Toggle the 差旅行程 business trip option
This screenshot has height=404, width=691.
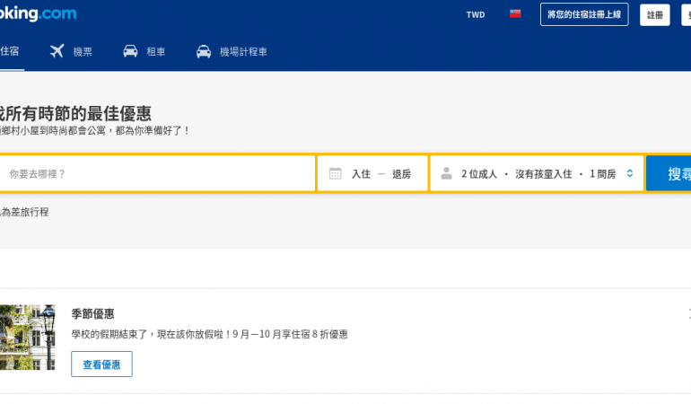(24, 212)
